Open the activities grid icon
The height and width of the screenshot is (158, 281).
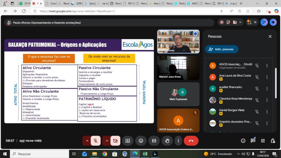[263, 141]
